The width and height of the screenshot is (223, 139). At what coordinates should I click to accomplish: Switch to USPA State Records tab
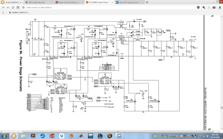(x=38, y=2)
